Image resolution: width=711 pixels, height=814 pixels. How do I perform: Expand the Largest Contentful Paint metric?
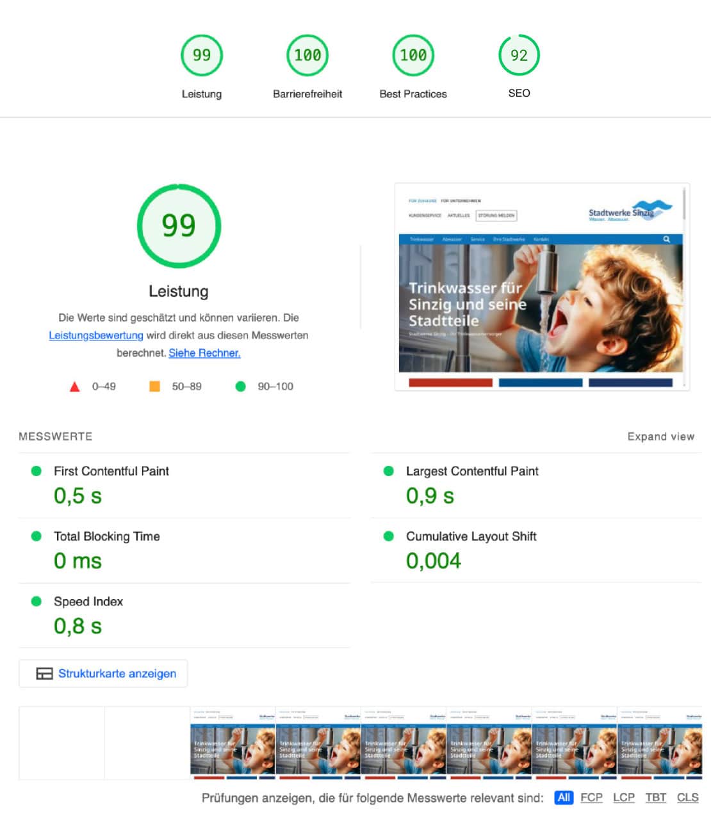[x=472, y=472]
